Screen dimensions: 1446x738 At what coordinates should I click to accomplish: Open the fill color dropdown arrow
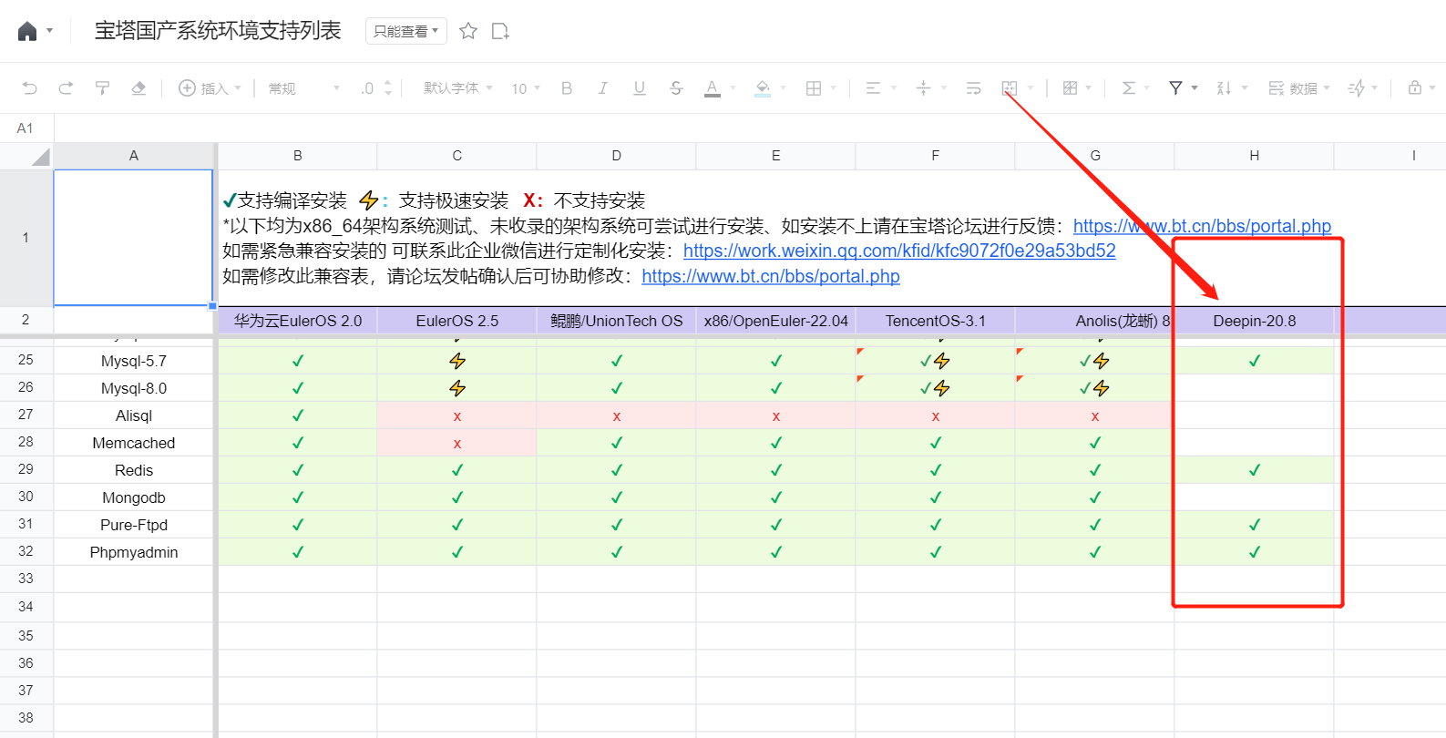click(x=784, y=88)
